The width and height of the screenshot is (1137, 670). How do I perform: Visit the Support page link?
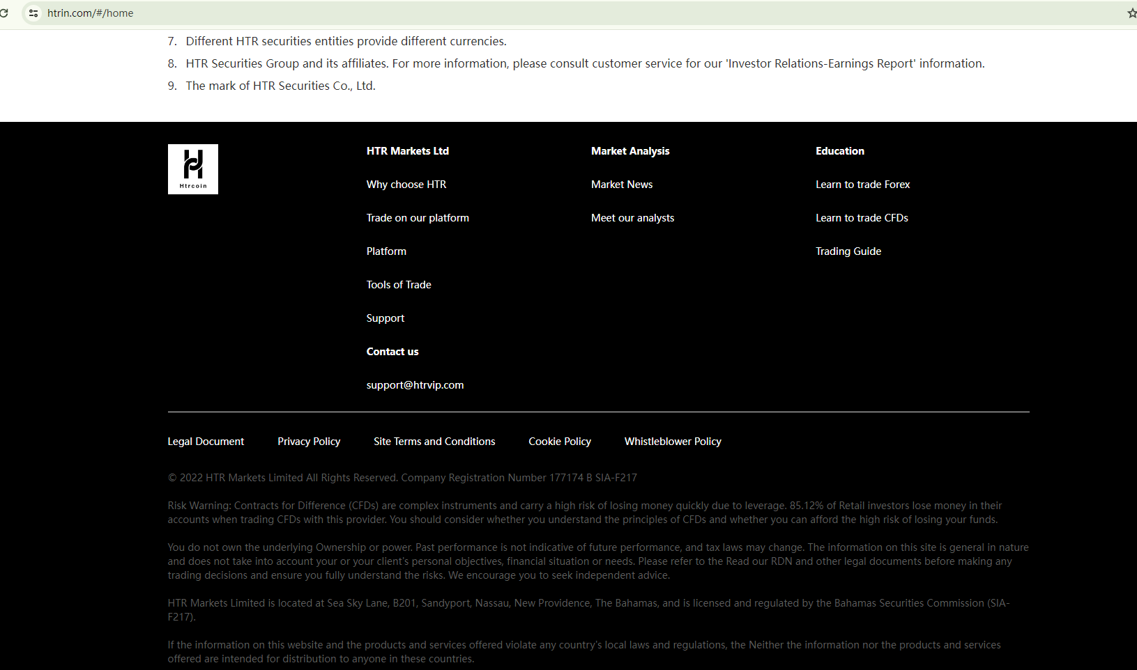[x=385, y=318]
